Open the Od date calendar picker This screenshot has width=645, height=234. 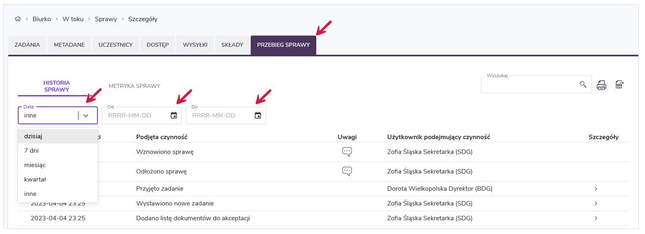point(174,115)
